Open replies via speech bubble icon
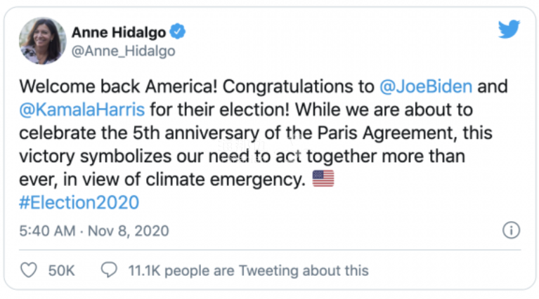The width and height of the screenshot is (539, 299). [109, 270]
